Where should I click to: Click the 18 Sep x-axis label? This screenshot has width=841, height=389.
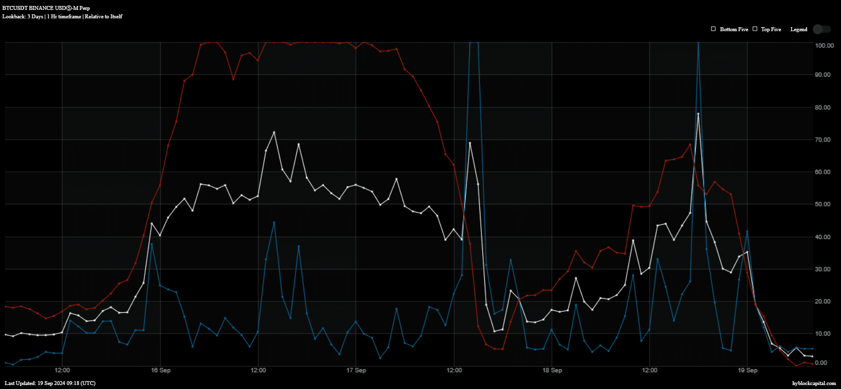click(x=552, y=370)
